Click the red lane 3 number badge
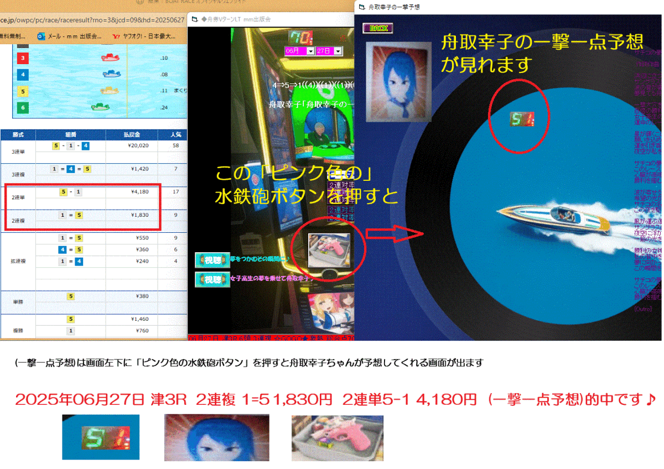The height and width of the screenshot is (469, 664). (22, 58)
